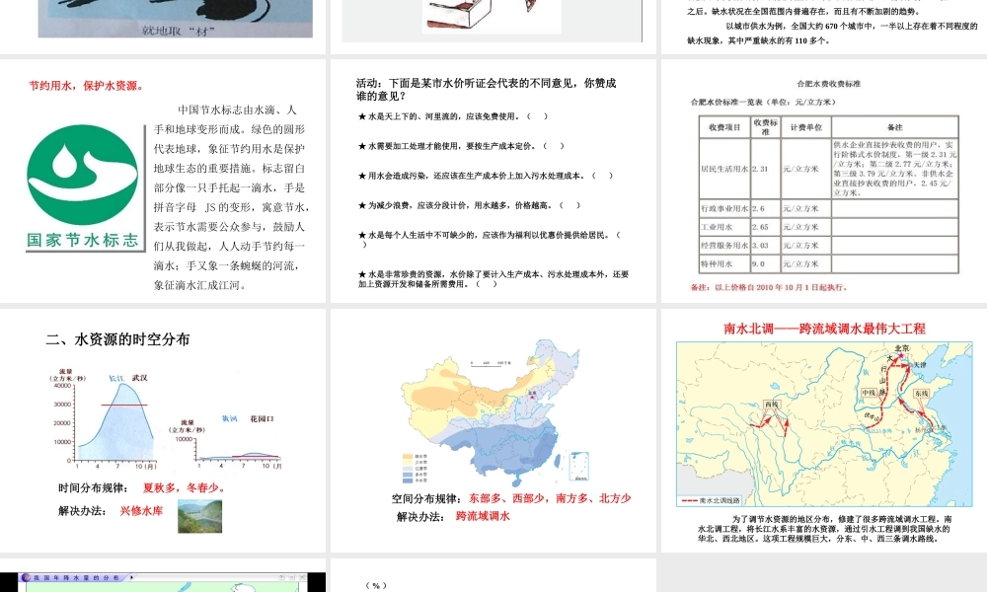Click the red text 夏秋多，冬春少
This screenshot has height=592, width=987.
pos(184,487)
